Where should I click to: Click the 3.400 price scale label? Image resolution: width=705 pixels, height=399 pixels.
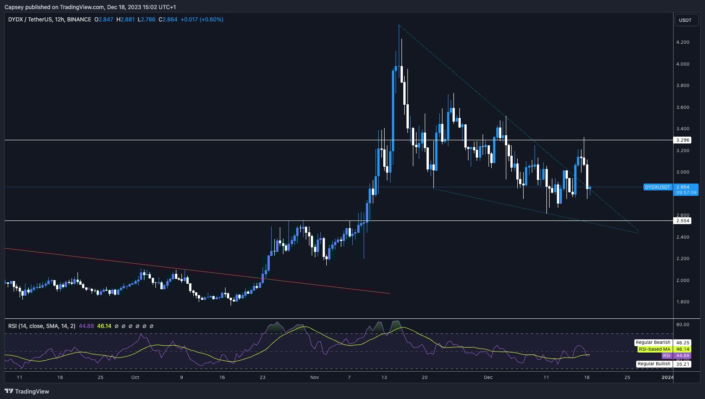(x=683, y=129)
